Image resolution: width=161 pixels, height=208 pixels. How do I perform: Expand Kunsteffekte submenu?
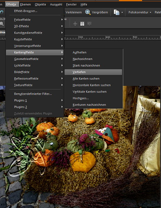35,39
